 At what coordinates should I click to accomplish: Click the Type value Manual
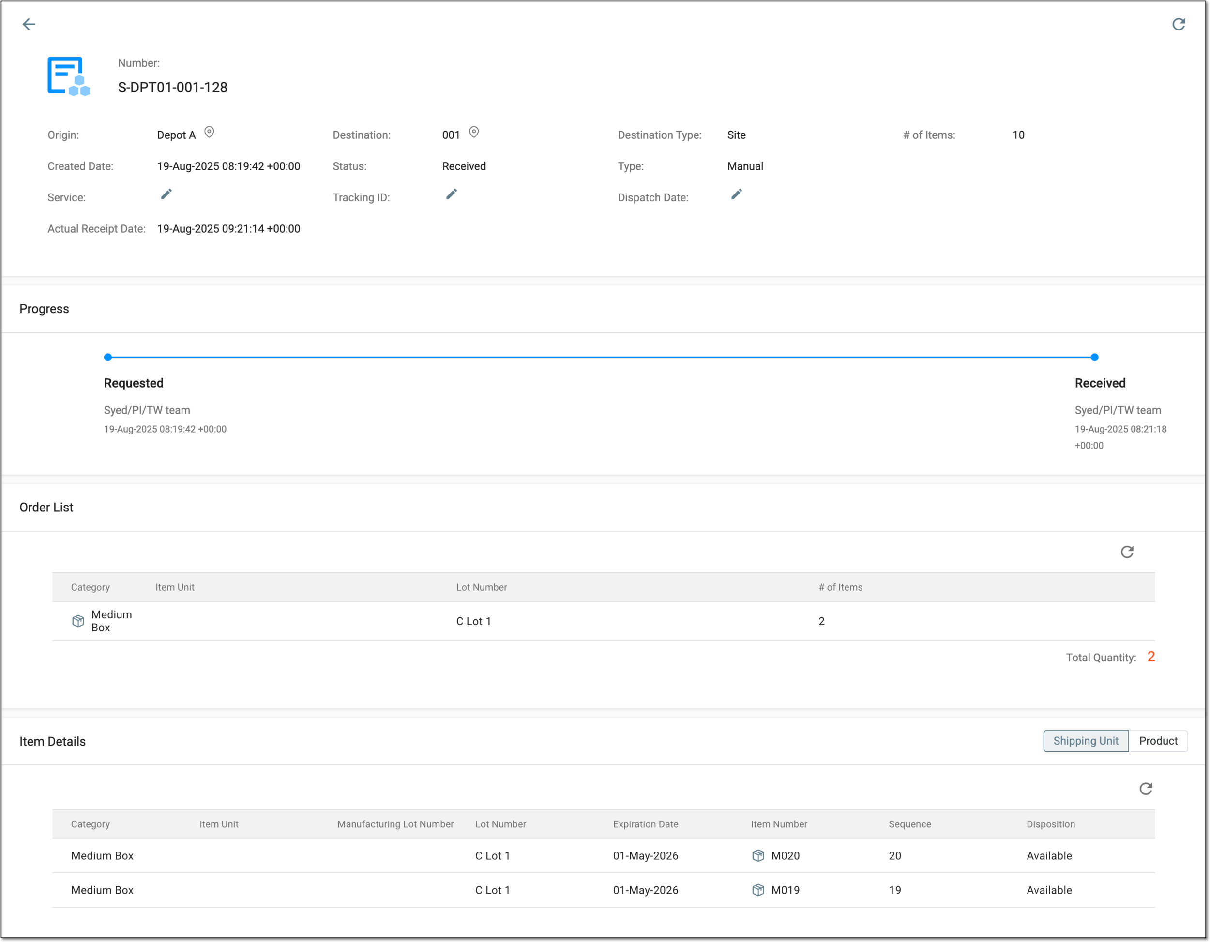pos(745,166)
